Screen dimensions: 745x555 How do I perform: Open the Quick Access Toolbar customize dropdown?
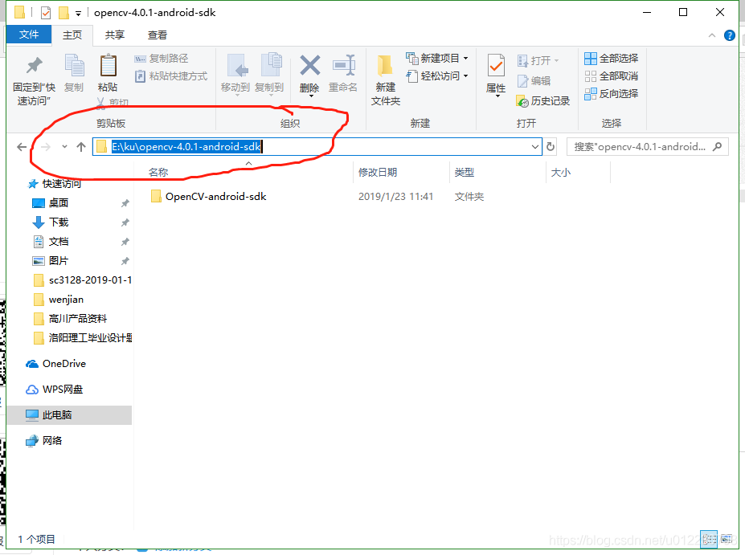click(79, 13)
